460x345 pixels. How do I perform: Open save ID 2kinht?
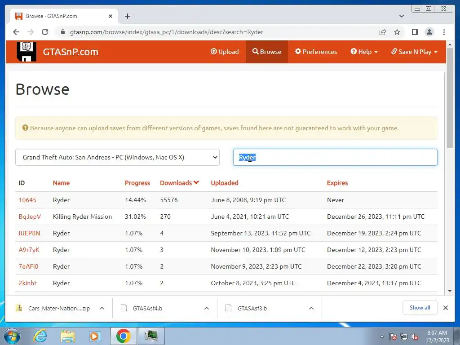(x=27, y=283)
